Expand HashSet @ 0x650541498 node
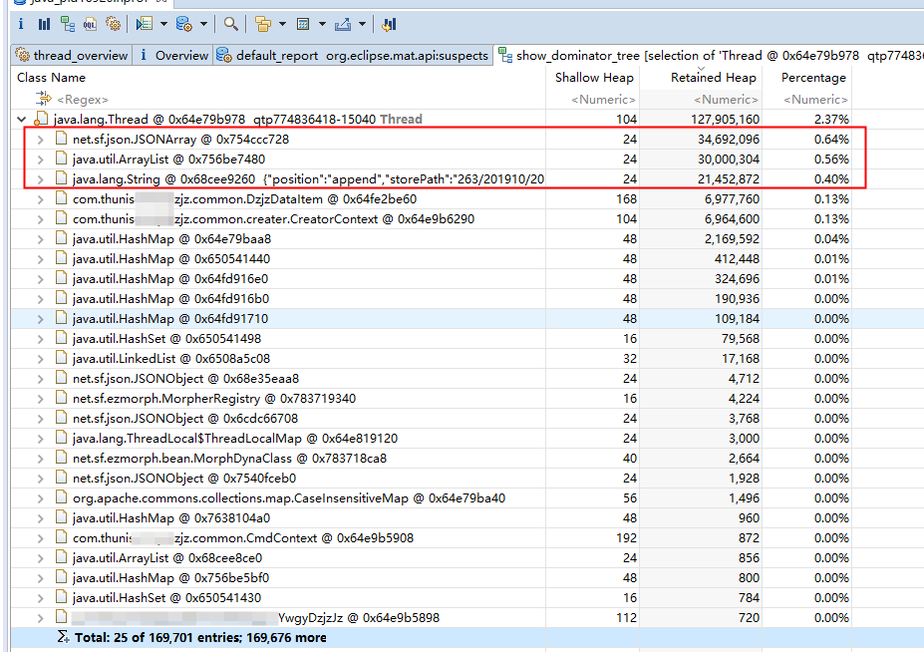Image resolution: width=924 pixels, height=652 pixels. point(40,338)
